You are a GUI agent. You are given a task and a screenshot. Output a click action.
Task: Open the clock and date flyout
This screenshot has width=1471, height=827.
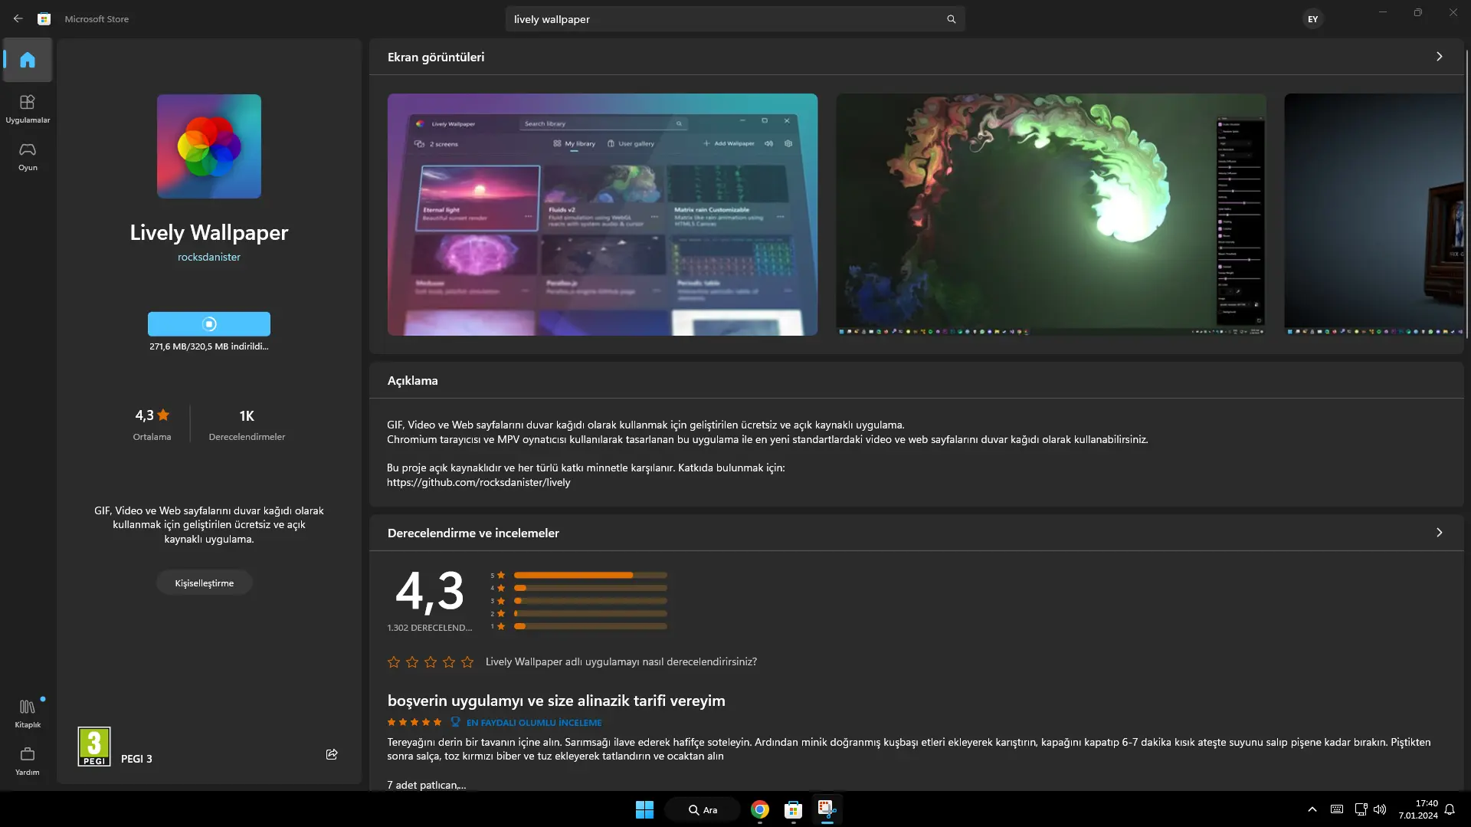[1418, 809]
